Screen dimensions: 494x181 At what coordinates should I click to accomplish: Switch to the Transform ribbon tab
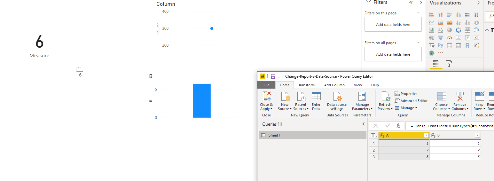coord(306,85)
